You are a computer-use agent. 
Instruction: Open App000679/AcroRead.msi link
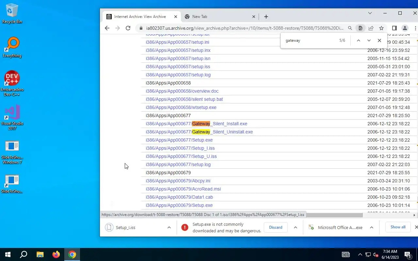click(184, 189)
